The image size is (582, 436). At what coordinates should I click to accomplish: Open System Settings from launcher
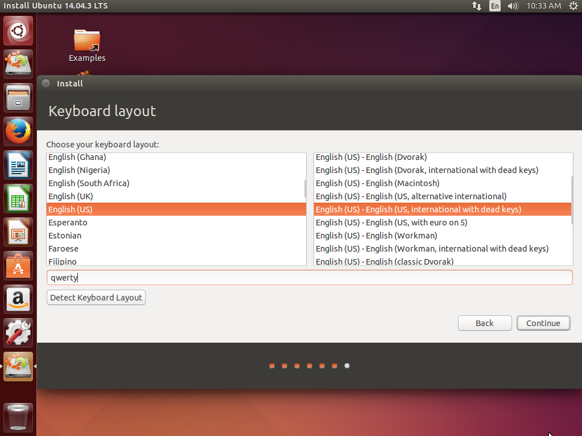pyautogui.click(x=18, y=333)
